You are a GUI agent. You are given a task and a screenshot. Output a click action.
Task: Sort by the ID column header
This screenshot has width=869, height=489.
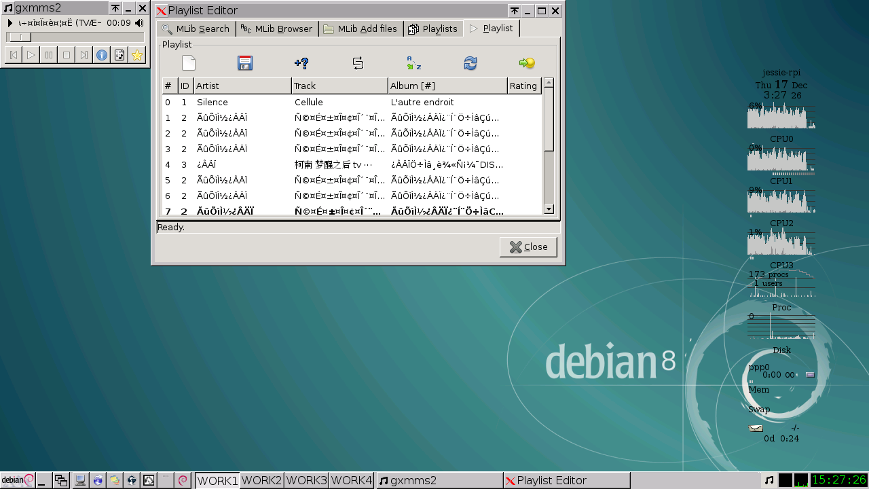point(185,86)
